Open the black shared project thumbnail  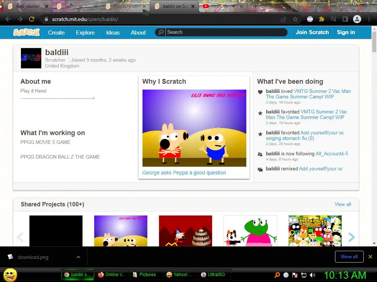coord(56,231)
